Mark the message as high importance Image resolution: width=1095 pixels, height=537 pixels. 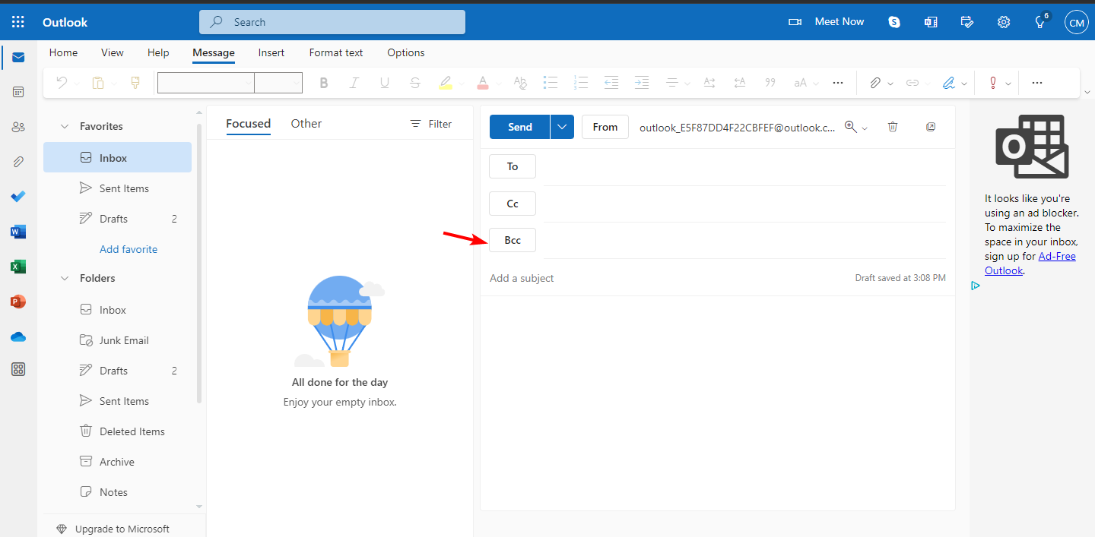click(992, 82)
